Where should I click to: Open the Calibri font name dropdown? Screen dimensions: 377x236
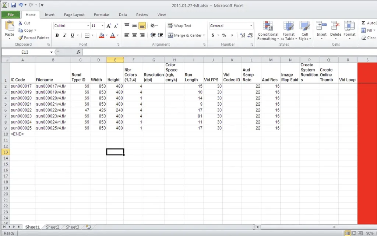88,26
